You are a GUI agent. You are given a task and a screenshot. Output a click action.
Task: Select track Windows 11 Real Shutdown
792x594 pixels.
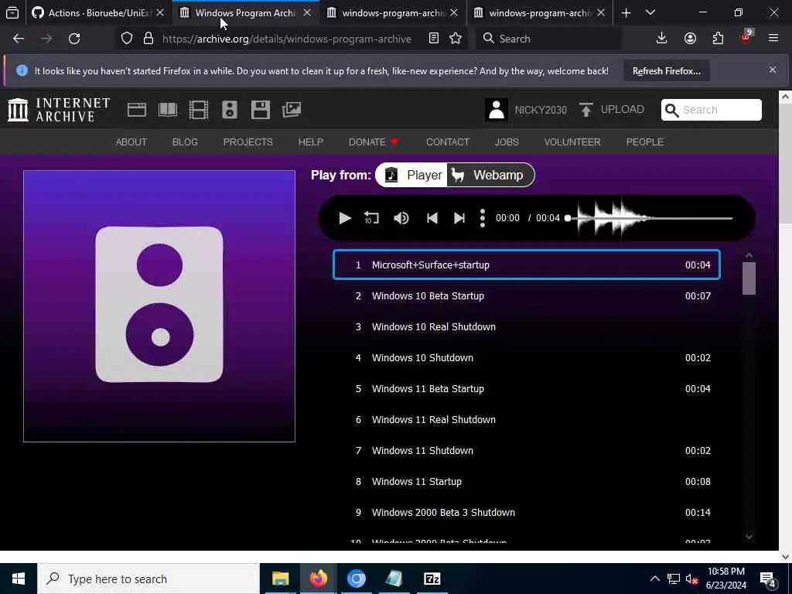526,420
